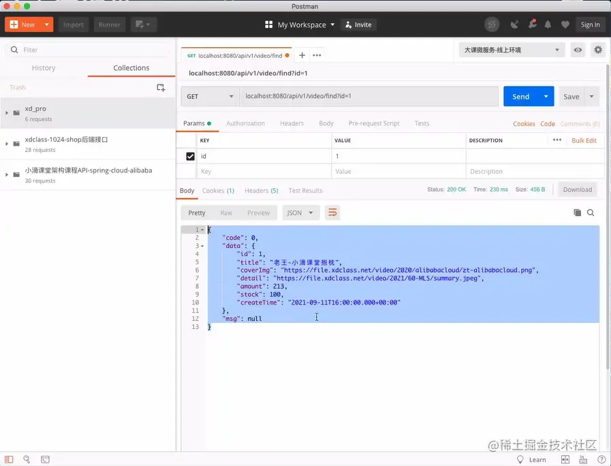Click the New button plus icon

pyautogui.click(x=14, y=25)
